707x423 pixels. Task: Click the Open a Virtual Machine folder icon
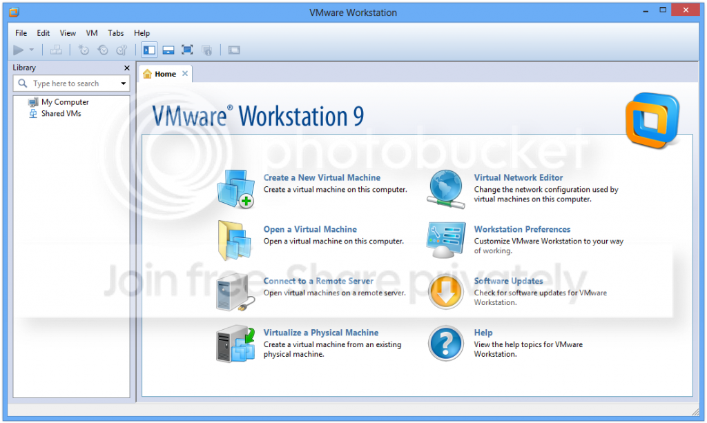pos(235,241)
